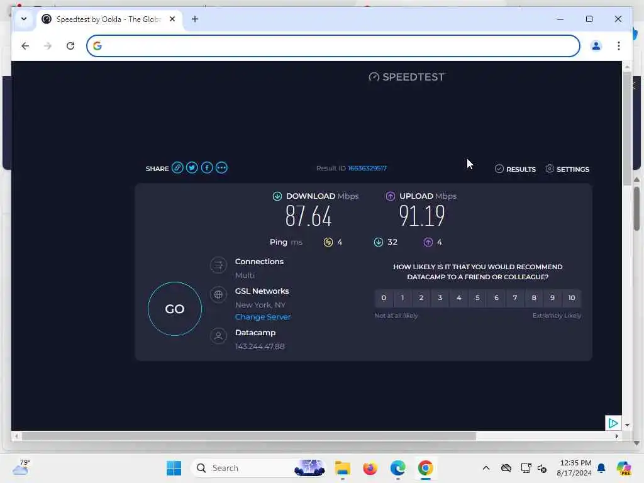Click the Change Server link

(263, 317)
